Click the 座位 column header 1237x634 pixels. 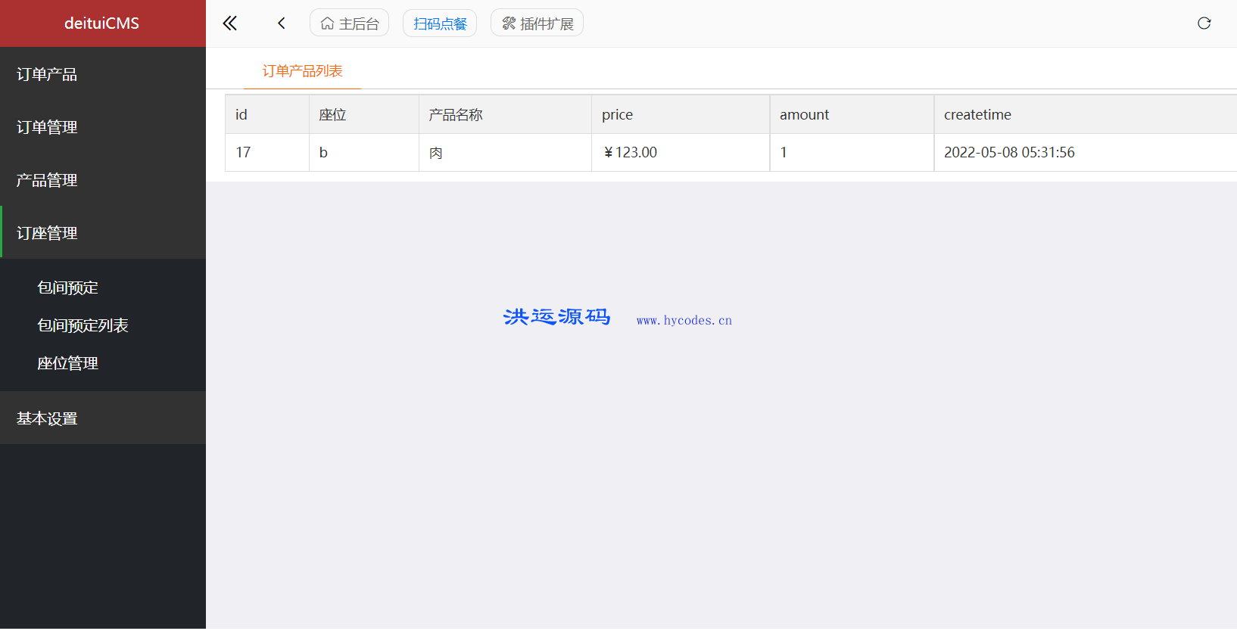(x=364, y=114)
